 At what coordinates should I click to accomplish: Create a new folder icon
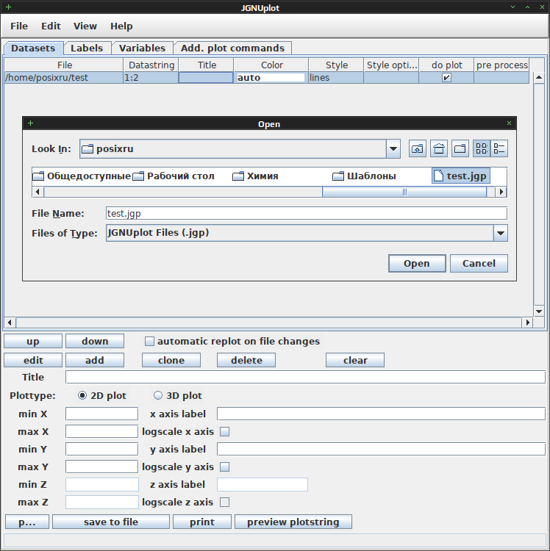click(460, 148)
